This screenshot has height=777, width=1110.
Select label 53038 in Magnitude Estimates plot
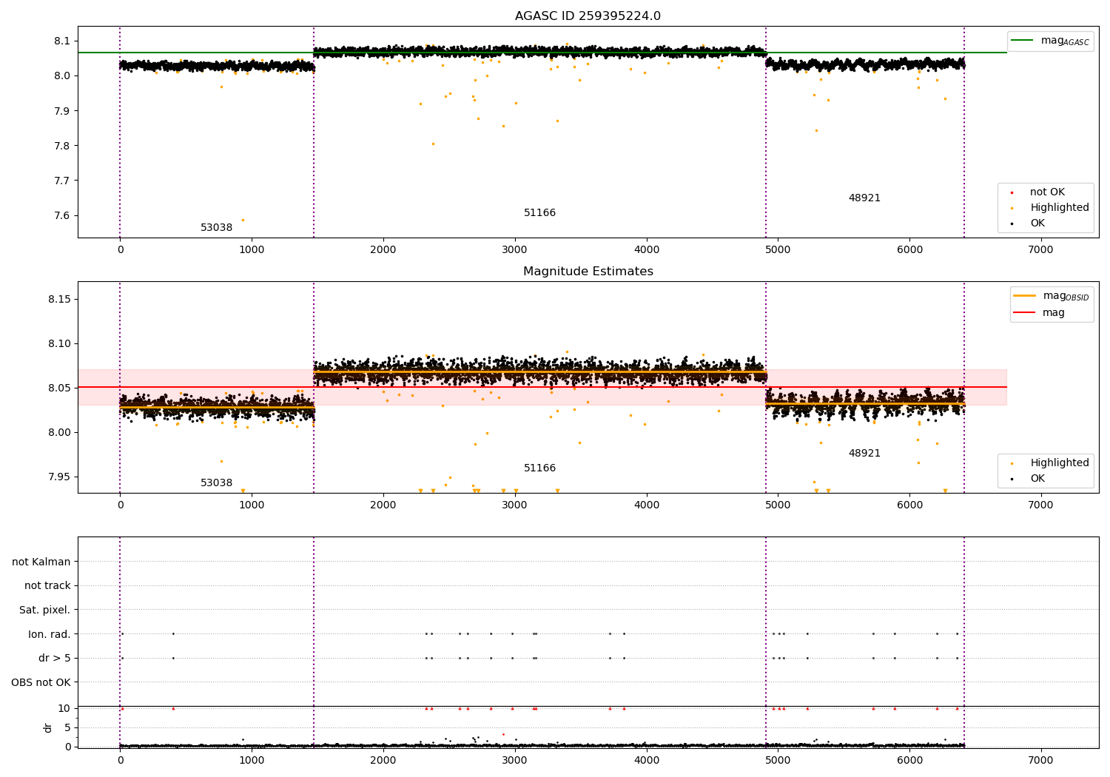click(216, 483)
